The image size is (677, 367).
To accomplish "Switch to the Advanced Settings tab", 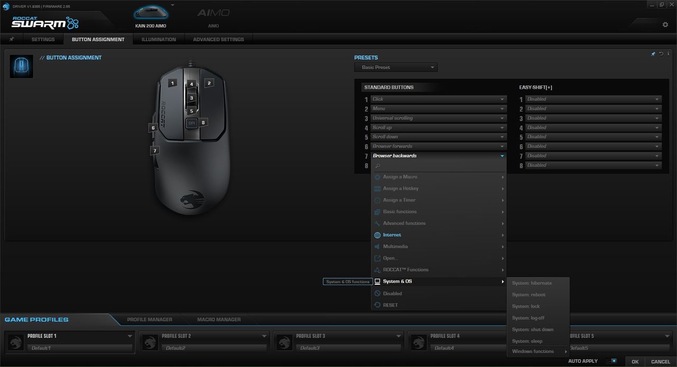I will 218,39.
